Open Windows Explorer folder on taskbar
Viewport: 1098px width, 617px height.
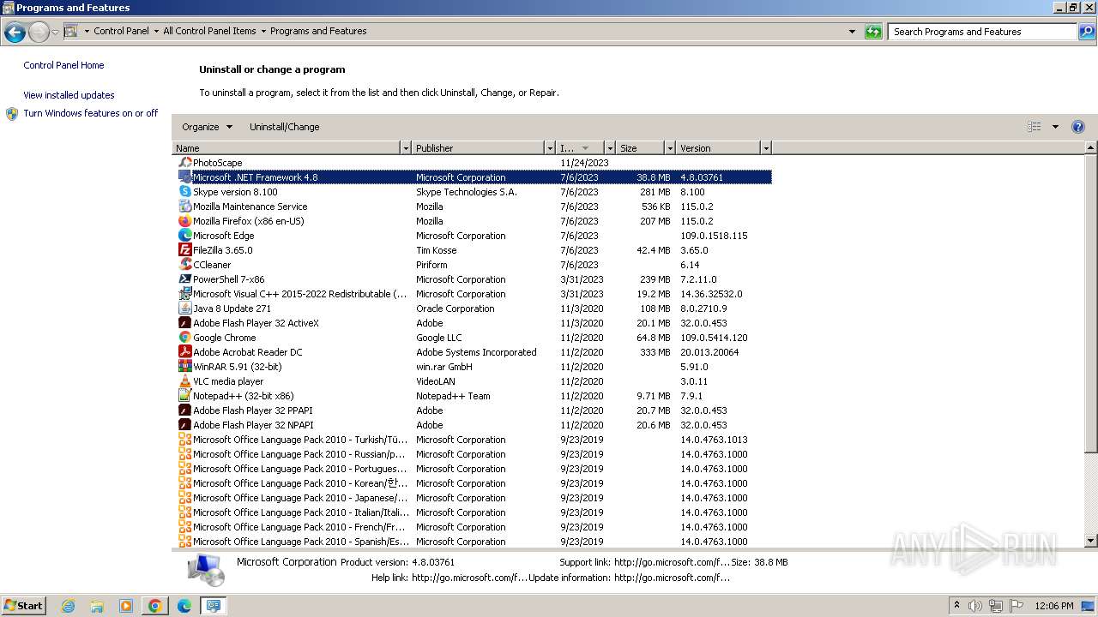tap(97, 606)
